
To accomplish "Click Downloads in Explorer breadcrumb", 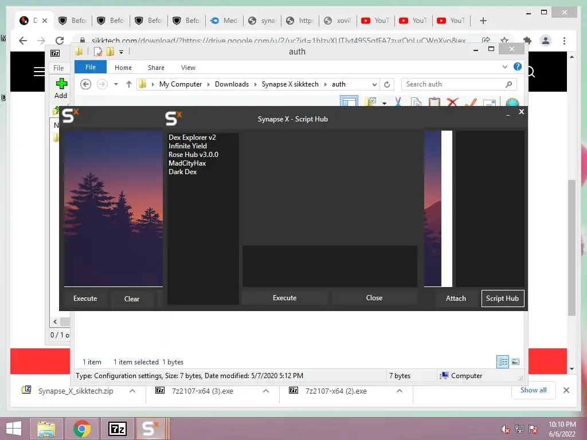I will 232,84.
